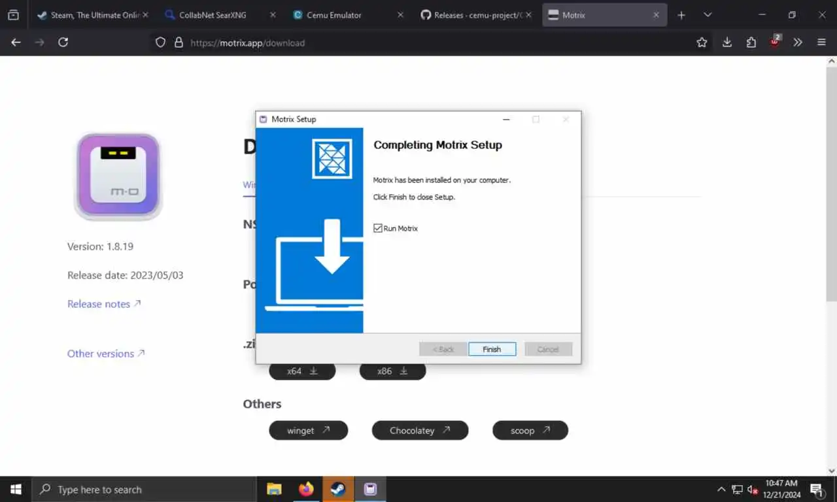Uncheck the Run Motrix checkbox

pyautogui.click(x=377, y=228)
